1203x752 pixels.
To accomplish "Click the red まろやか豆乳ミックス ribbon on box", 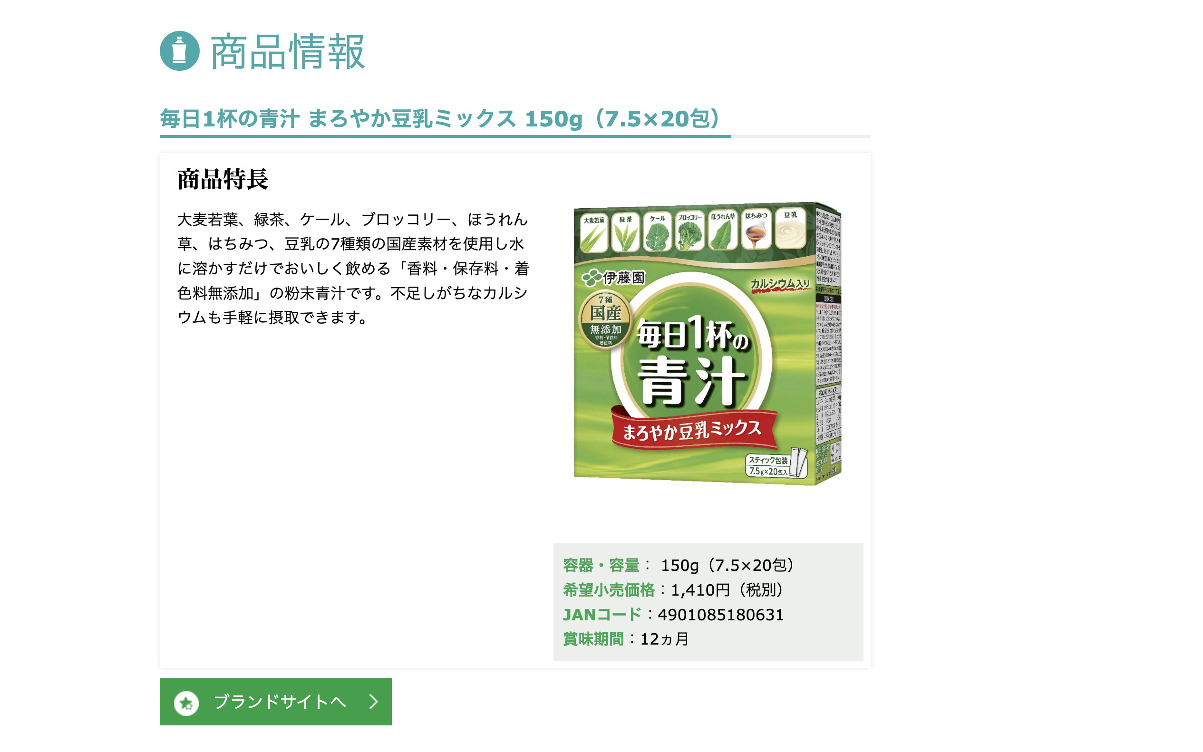I will tap(694, 429).
